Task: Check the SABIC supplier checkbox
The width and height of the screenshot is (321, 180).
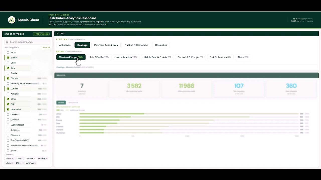Action: coord(8,151)
